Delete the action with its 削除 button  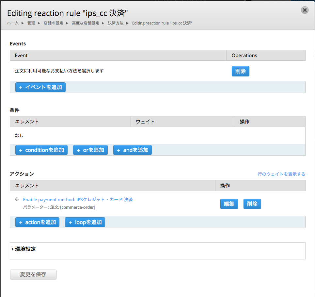pyautogui.click(x=252, y=204)
